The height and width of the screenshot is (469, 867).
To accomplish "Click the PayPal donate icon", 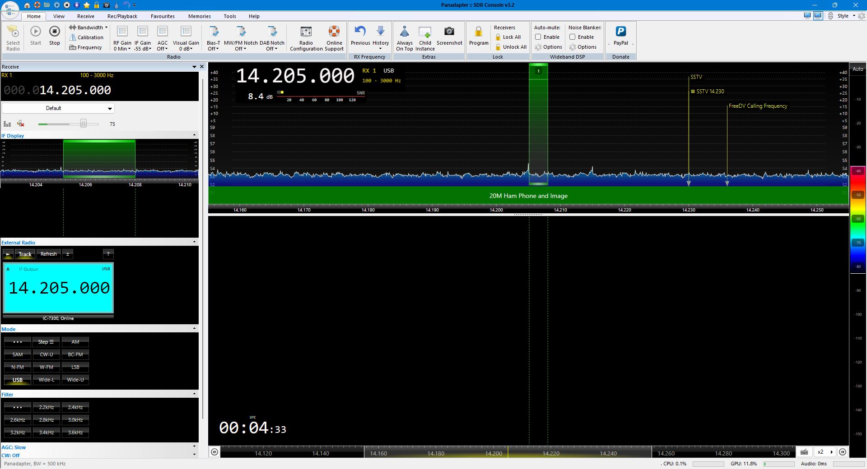I will click(x=620, y=32).
